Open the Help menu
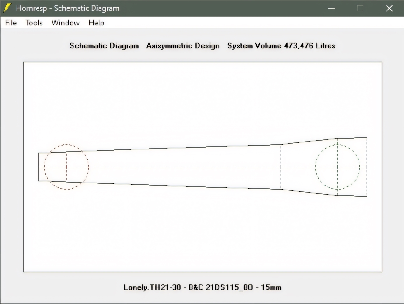Screen dimensions: 404x304 (x=96, y=23)
